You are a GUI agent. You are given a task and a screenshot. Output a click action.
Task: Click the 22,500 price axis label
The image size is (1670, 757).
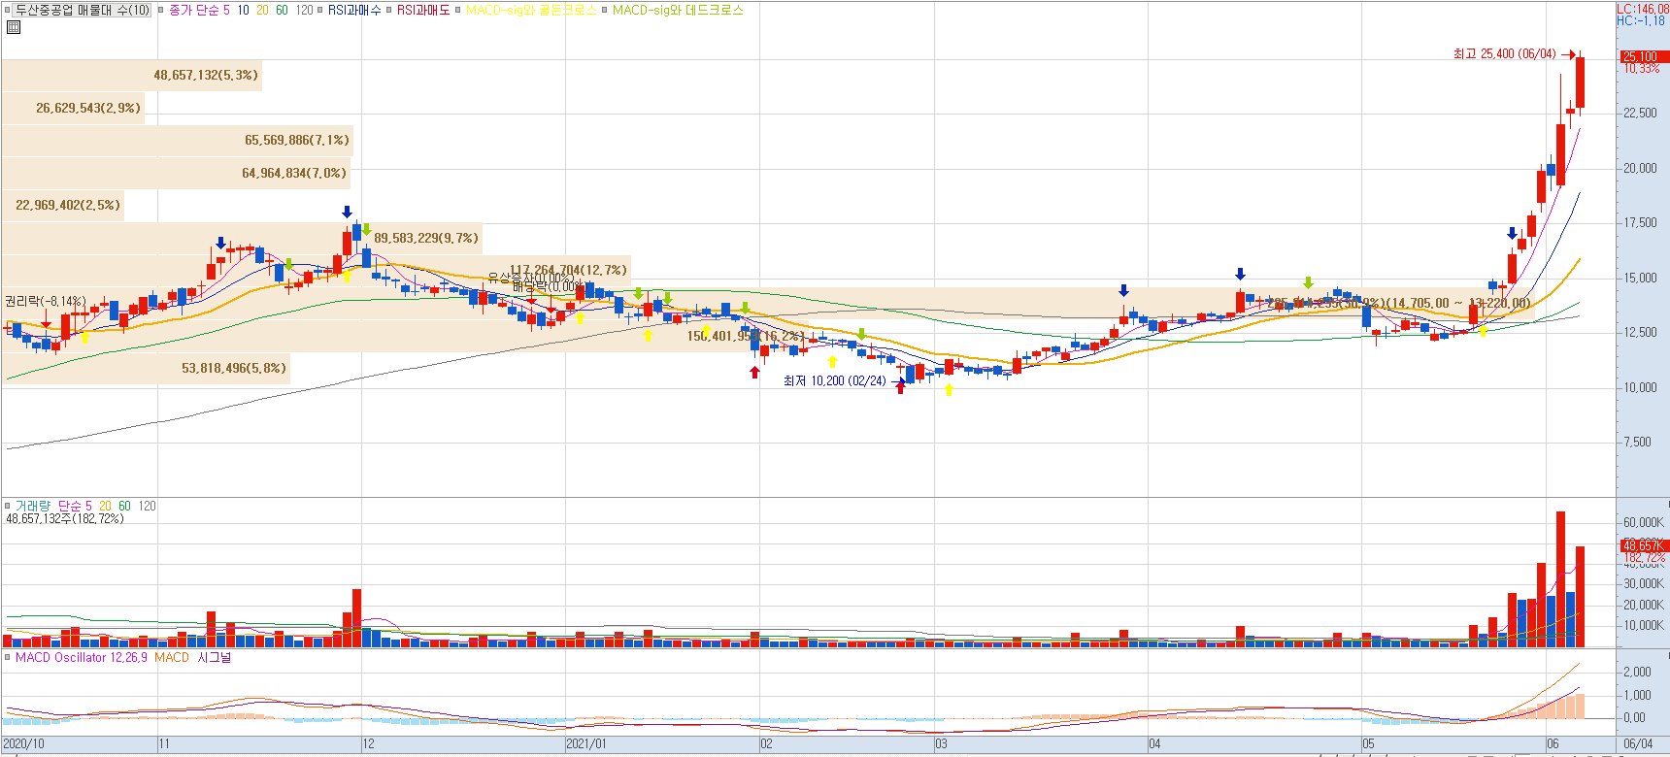(x=1640, y=113)
